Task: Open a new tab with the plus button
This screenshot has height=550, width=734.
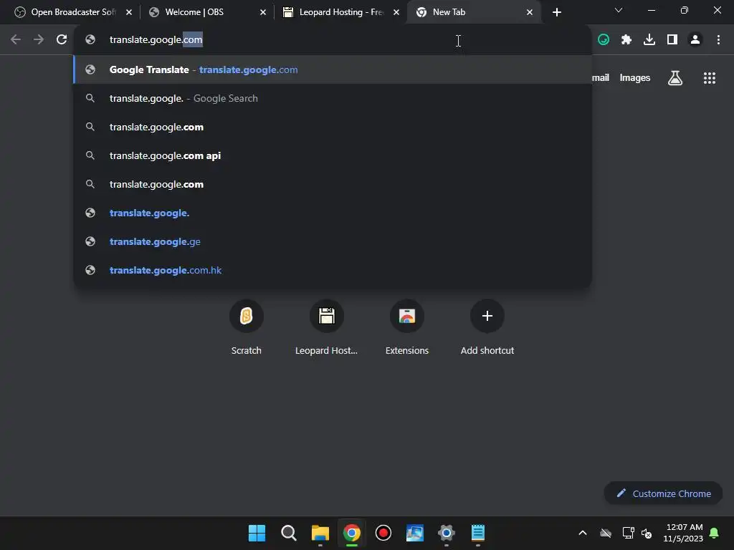Action: pos(556,12)
